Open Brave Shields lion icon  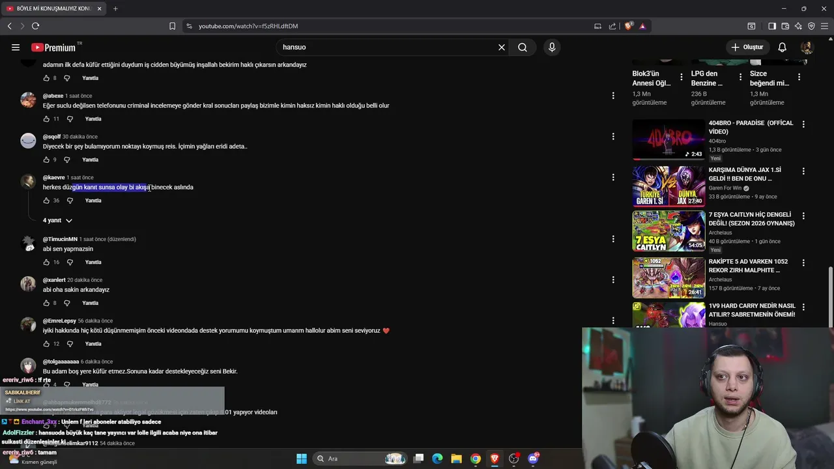[628, 26]
